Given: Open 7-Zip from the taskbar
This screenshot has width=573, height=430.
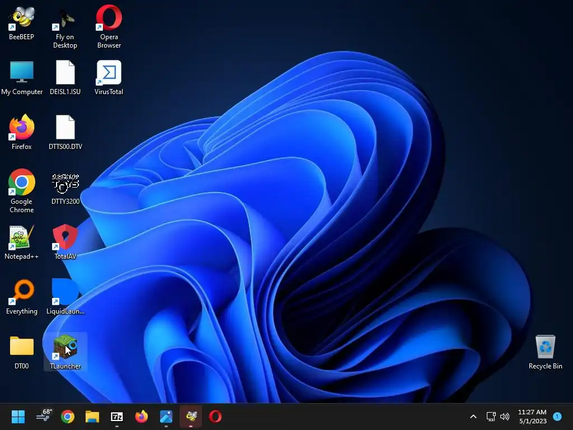Looking at the screenshot, I should [x=117, y=417].
